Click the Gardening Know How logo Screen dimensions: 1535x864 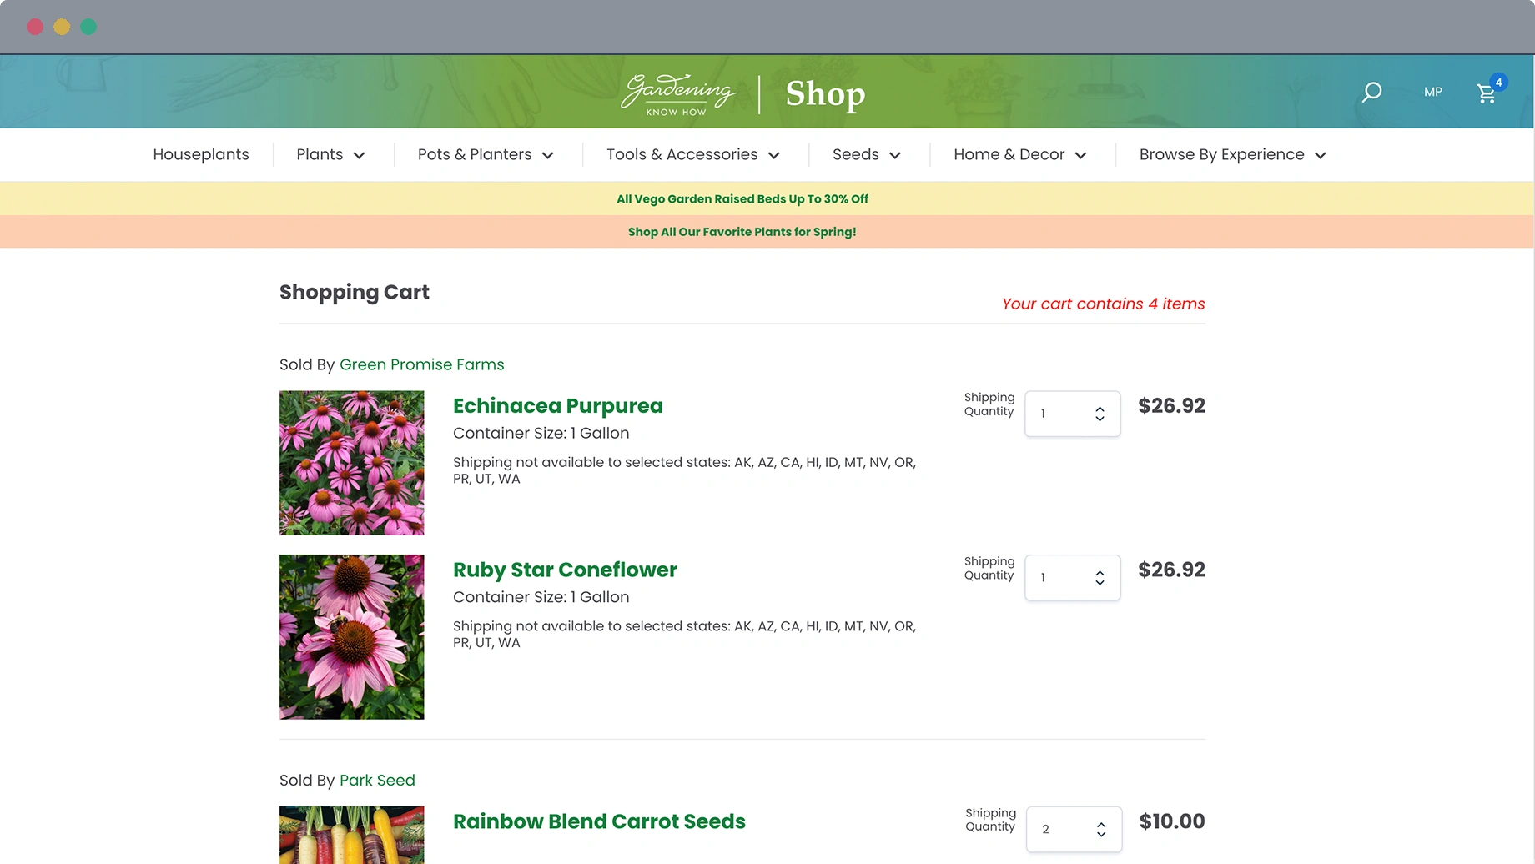[678, 94]
